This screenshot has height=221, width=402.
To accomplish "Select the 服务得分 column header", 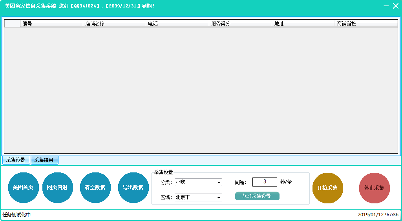I will tap(240, 24).
